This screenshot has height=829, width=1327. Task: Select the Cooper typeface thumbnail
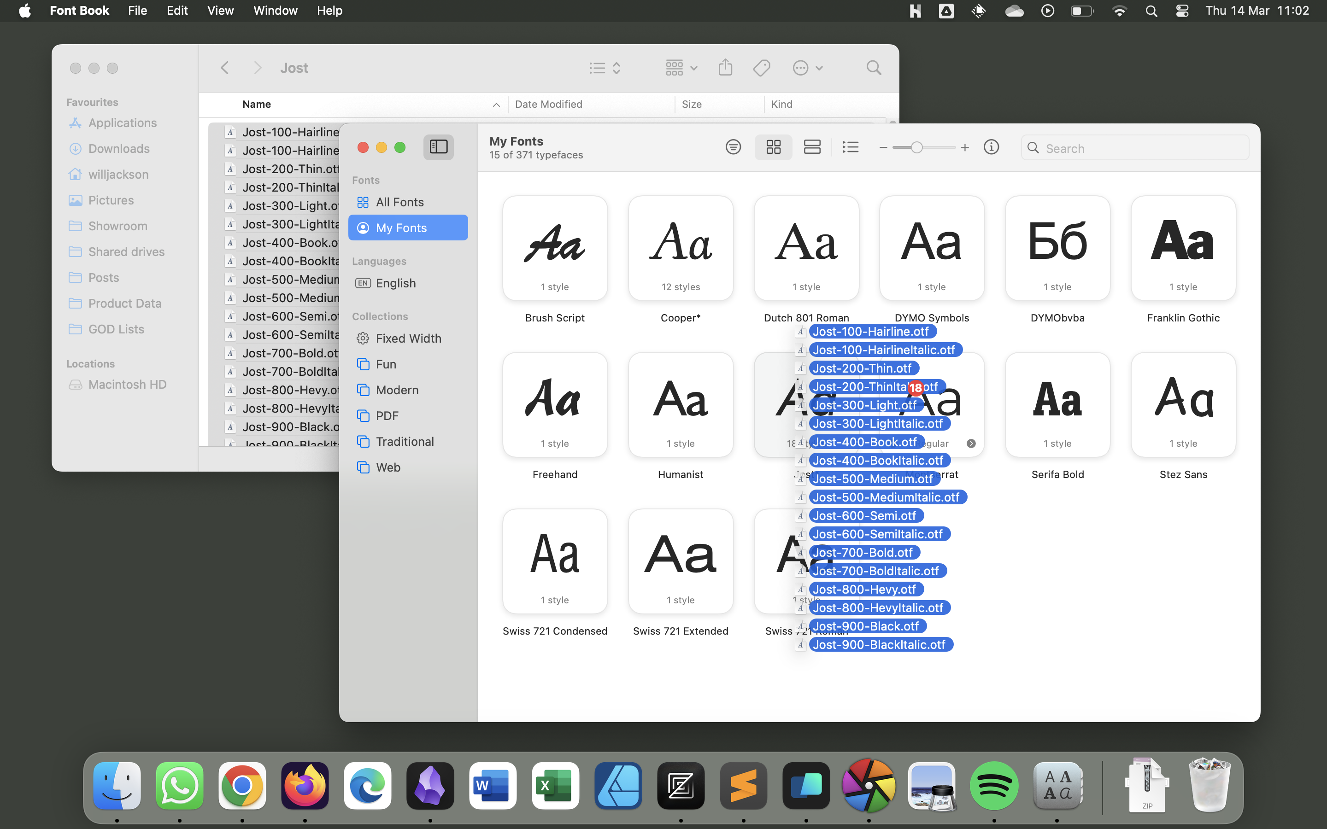(x=681, y=248)
